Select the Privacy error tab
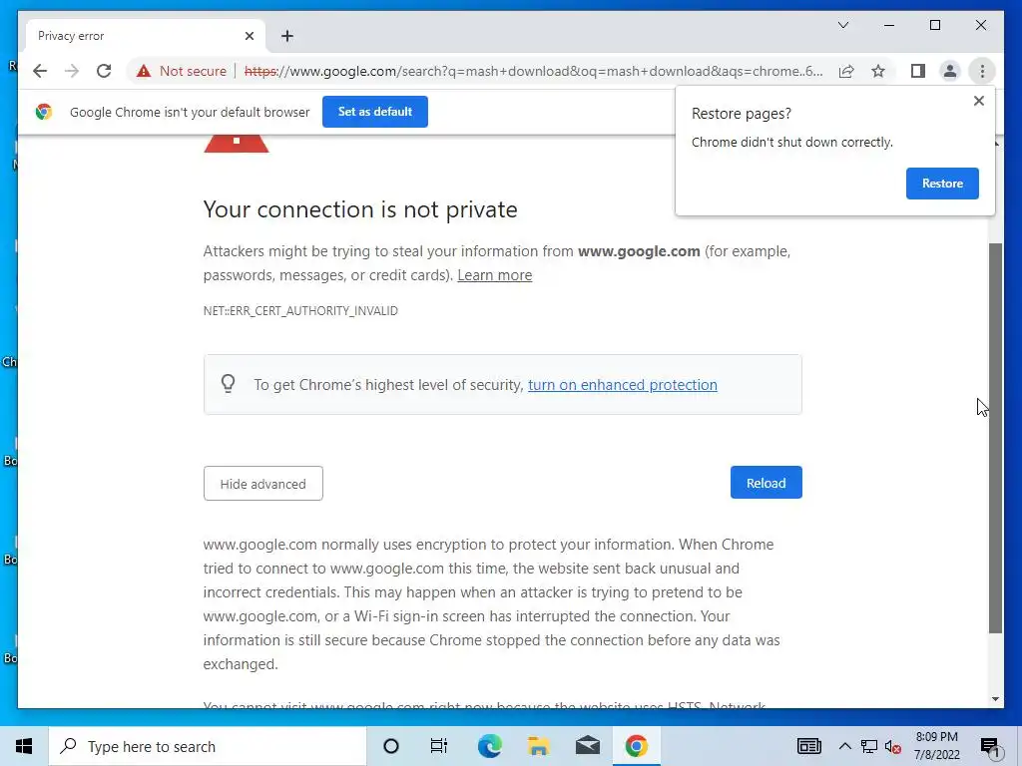Viewport: 1022px width, 766px height. [146, 36]
